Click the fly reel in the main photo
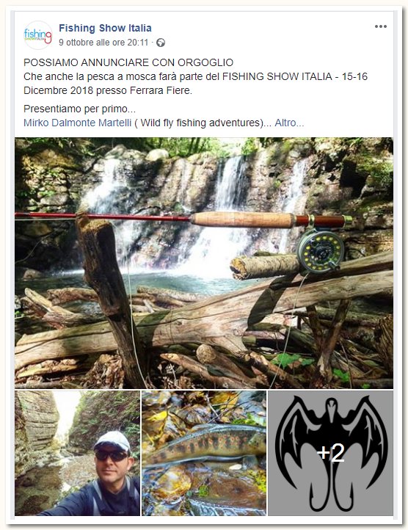Screen dimensions: 408x530 320,250
